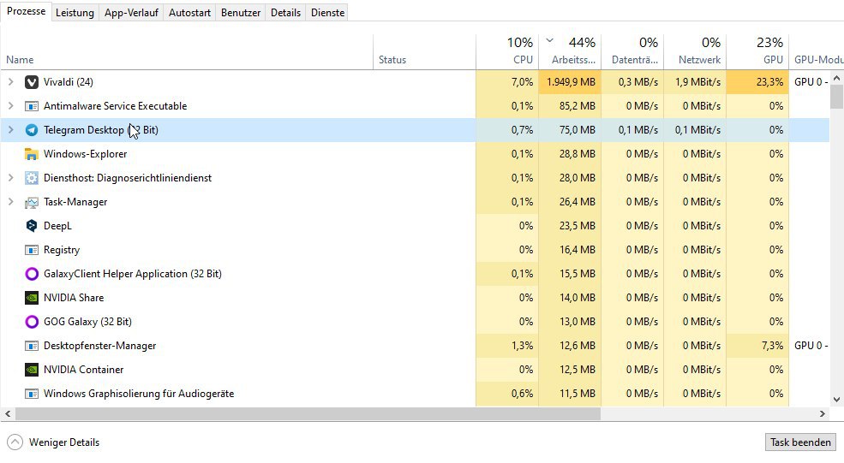Click the Weniger Details link
Screen dimensions: 844x463
pyautogui.click(x=64, y=442)
